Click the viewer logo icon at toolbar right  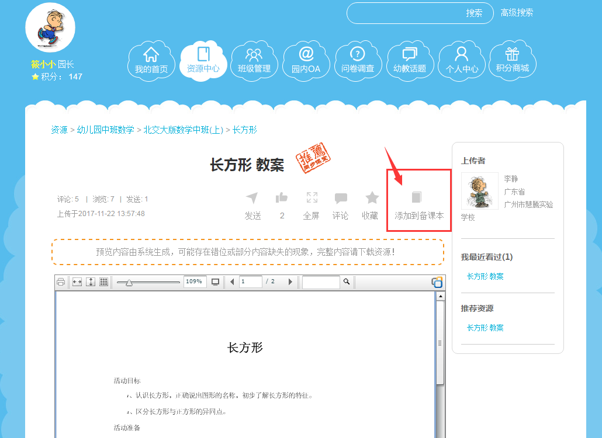pos(437,282)
